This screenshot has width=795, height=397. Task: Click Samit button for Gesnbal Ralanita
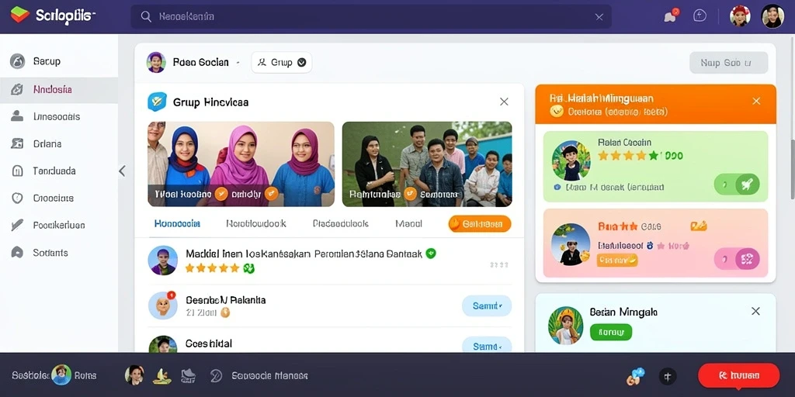487,306
